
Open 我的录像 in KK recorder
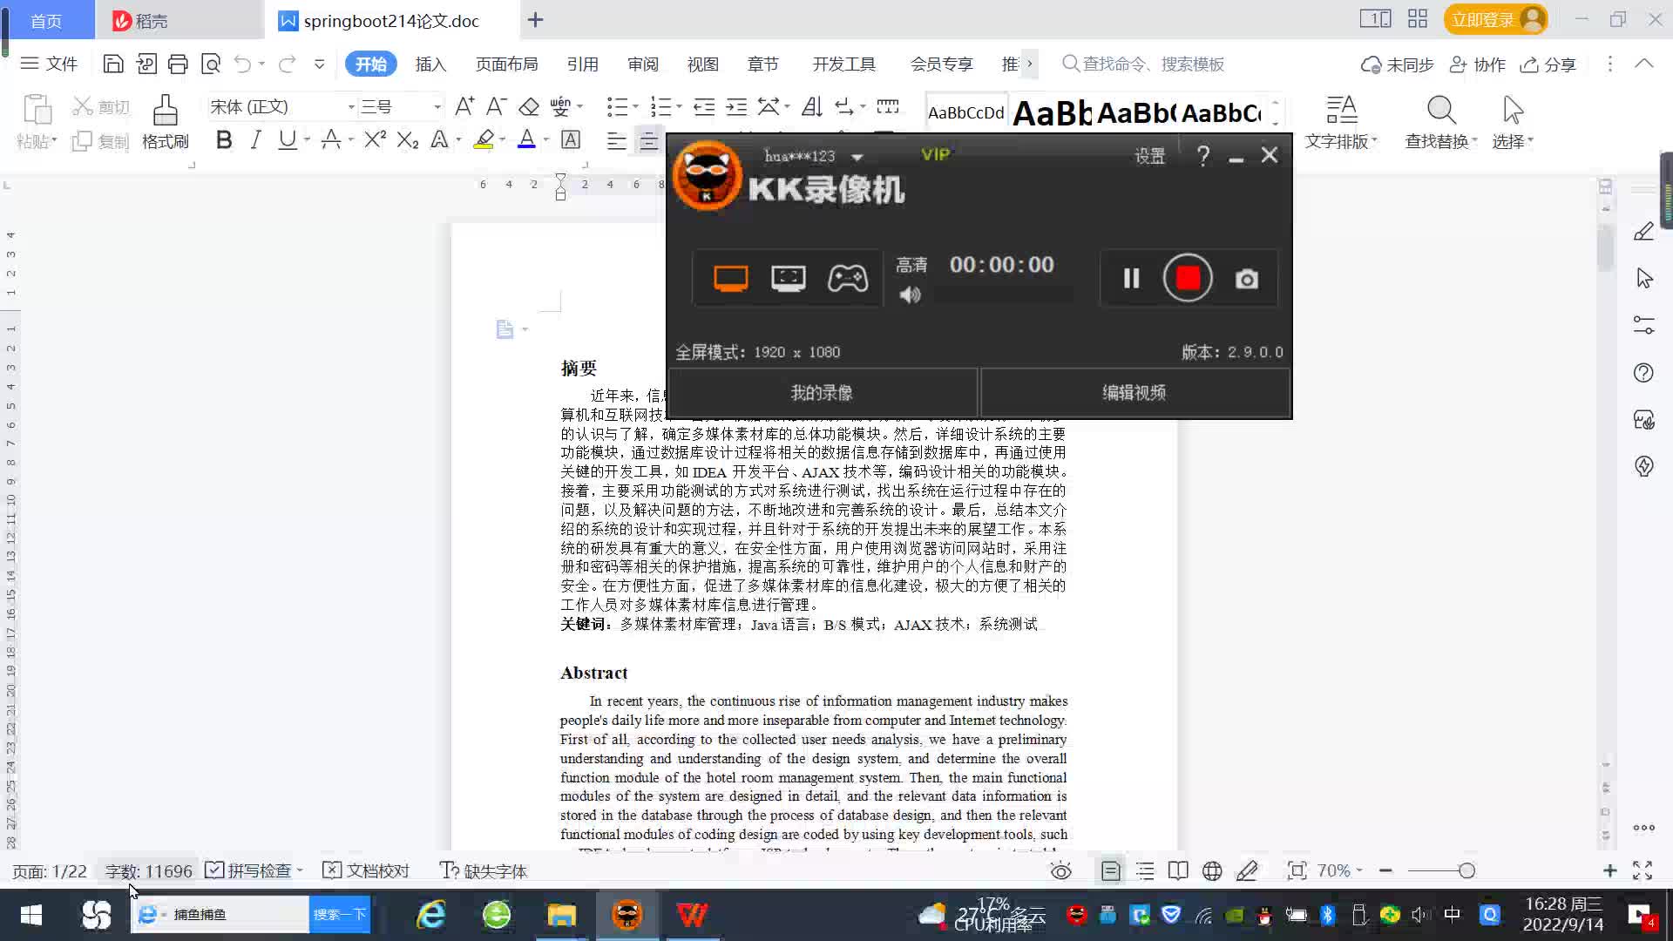pyautogui.click(x=822, y=393)
